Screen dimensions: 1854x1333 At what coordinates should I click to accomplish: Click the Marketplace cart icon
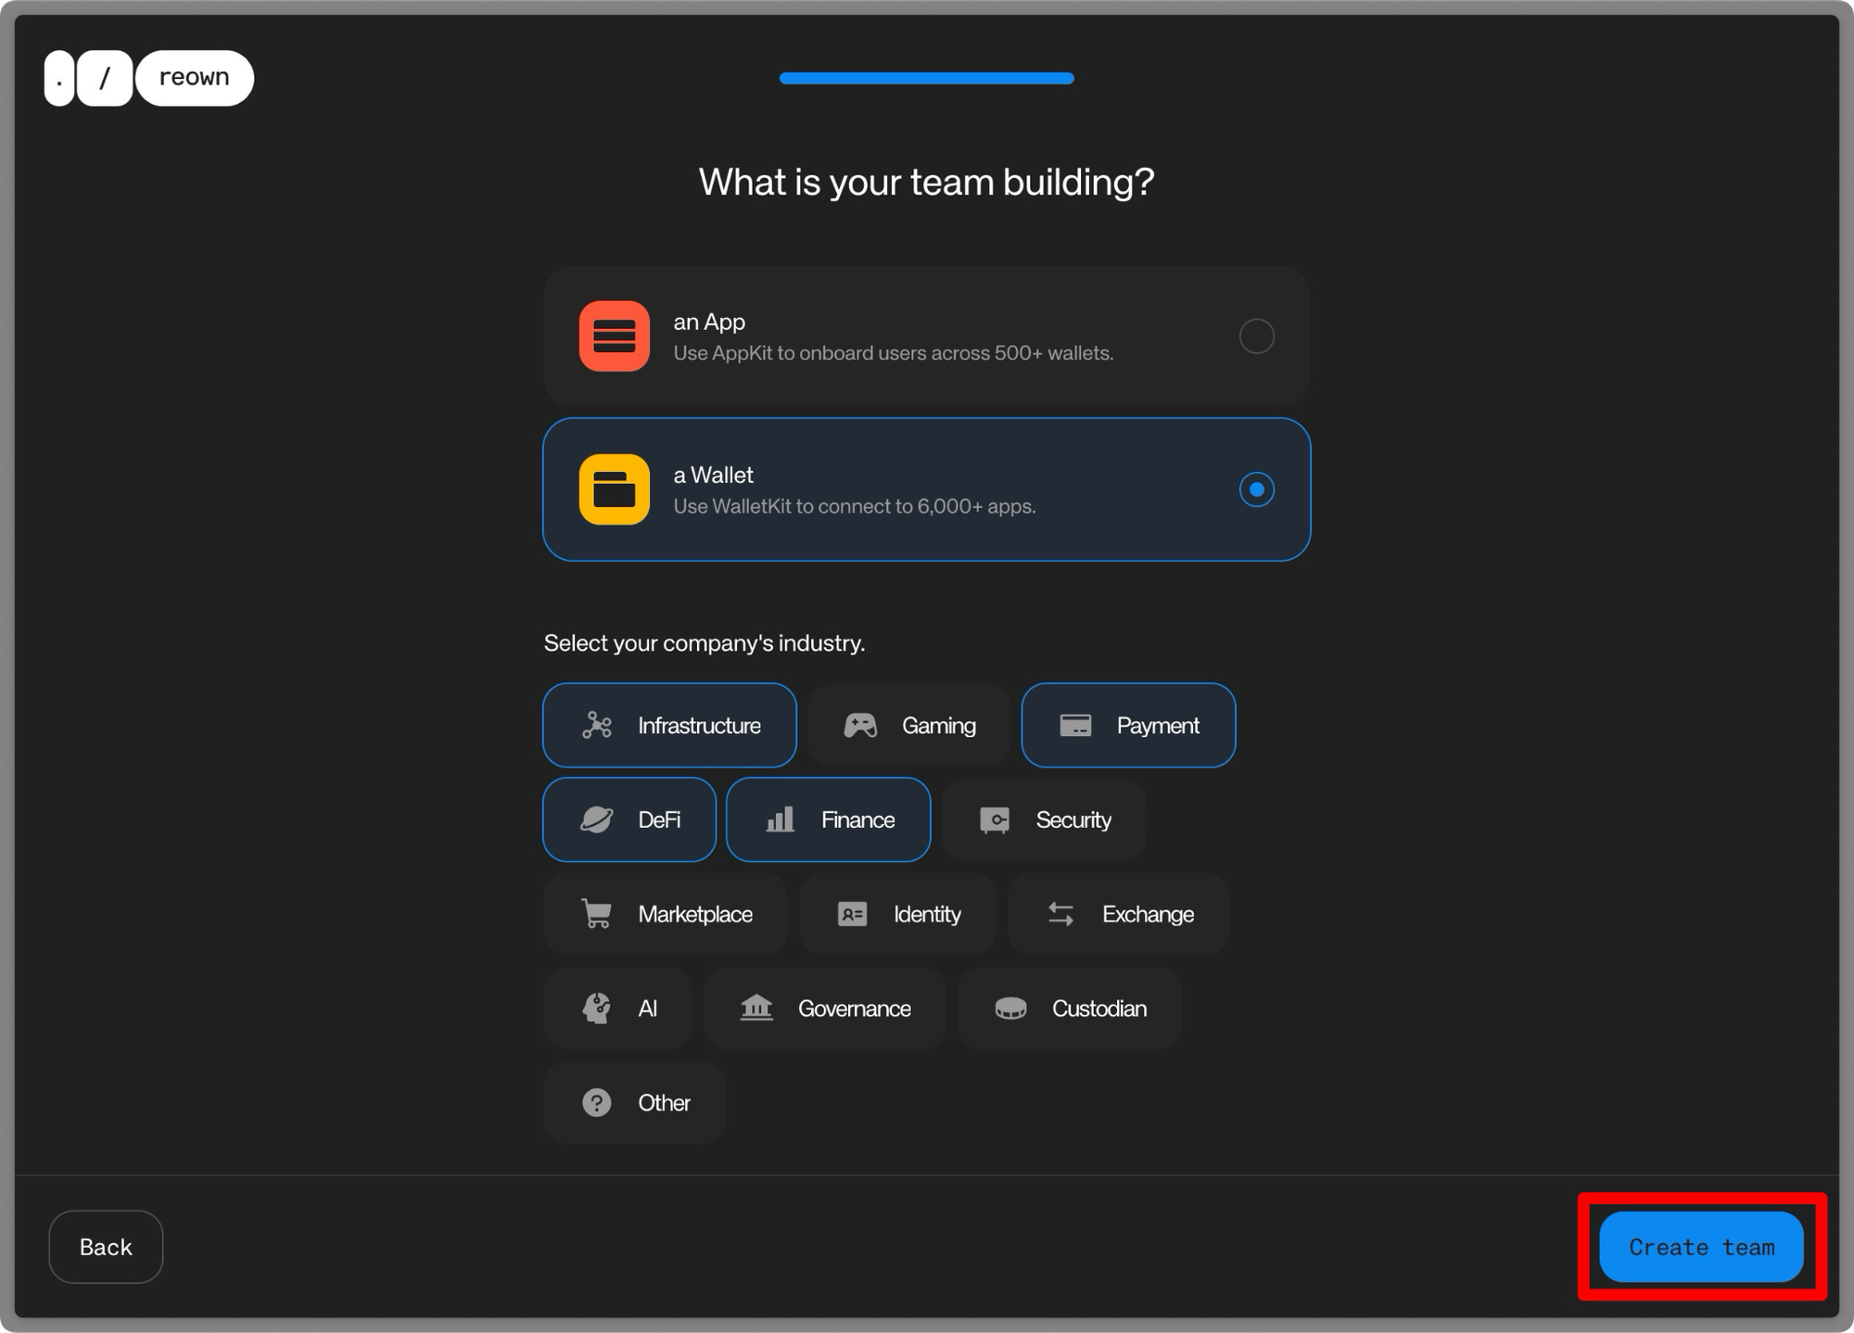tap(596, 914)
